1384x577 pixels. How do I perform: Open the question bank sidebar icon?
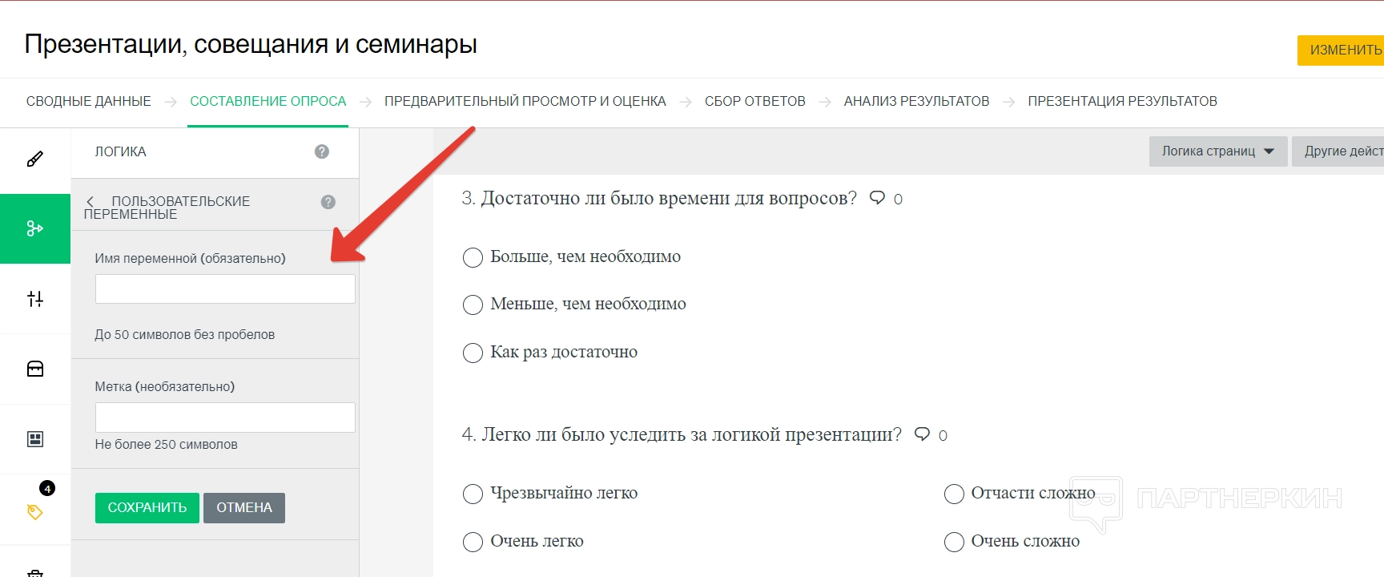click(x=35, y=369)
